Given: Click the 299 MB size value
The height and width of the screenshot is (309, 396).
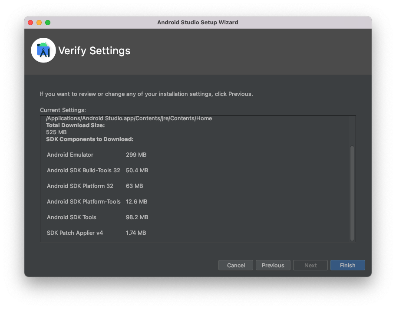Looking at the screenshot, I should tap(136, 154).
